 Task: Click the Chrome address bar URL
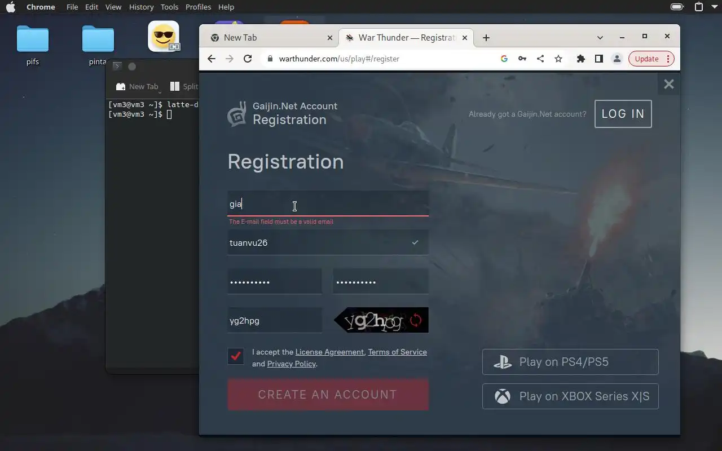click(339, 59)
